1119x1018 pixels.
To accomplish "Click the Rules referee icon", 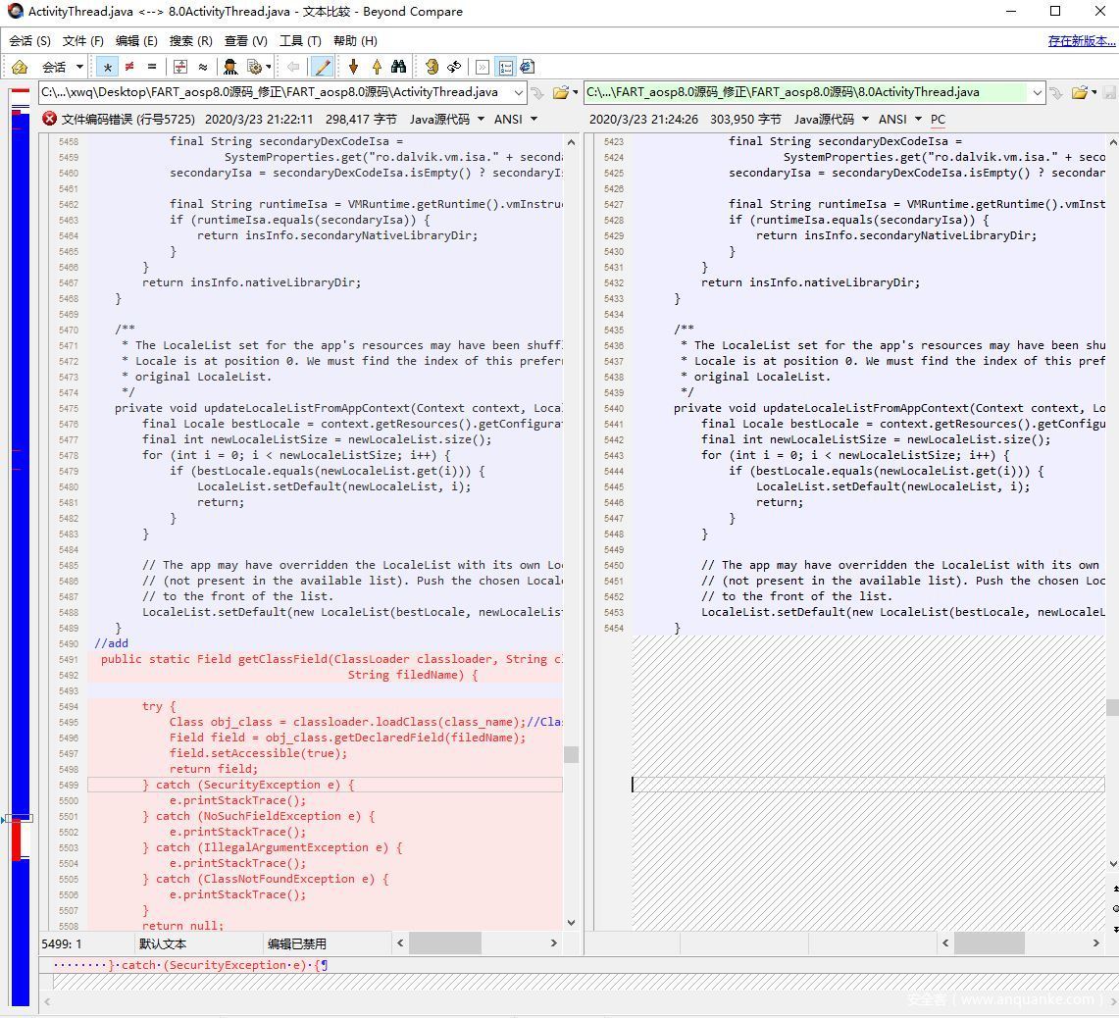I will coord(229,67).
